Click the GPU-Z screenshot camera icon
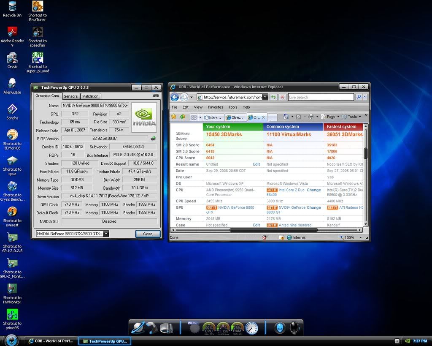Viewport: 432px width, 346px height. click(156, 95)
